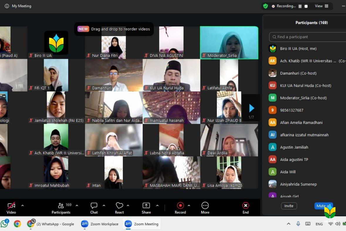Stop the recording in progress
This screenshot has width=346, height=231.
pos(306,6)
